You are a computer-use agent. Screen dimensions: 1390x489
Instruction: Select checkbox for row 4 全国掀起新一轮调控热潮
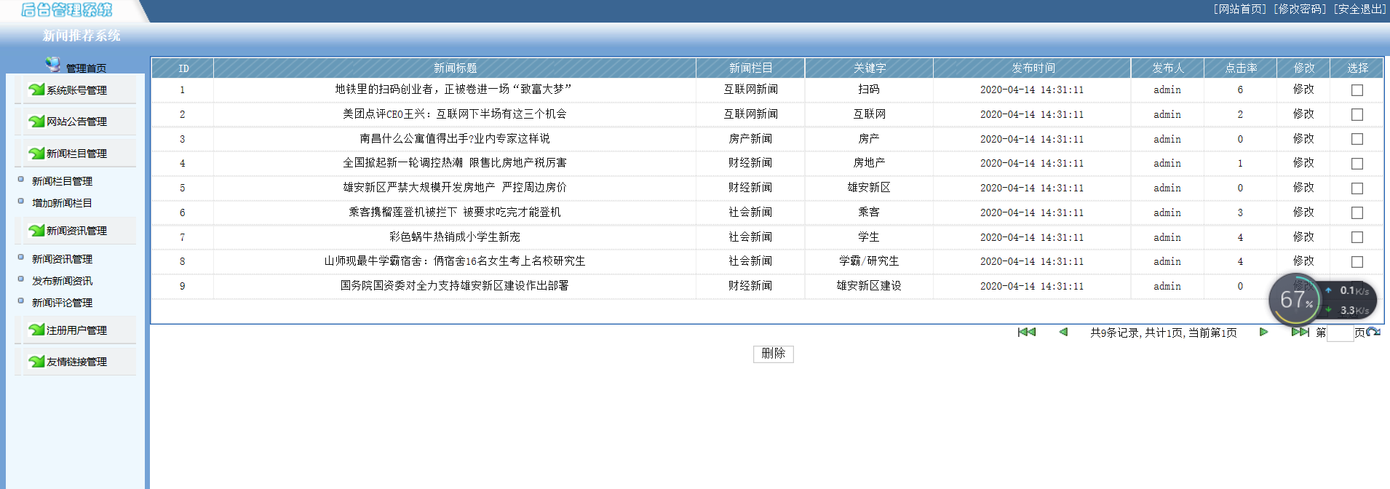click(1357, 164)
